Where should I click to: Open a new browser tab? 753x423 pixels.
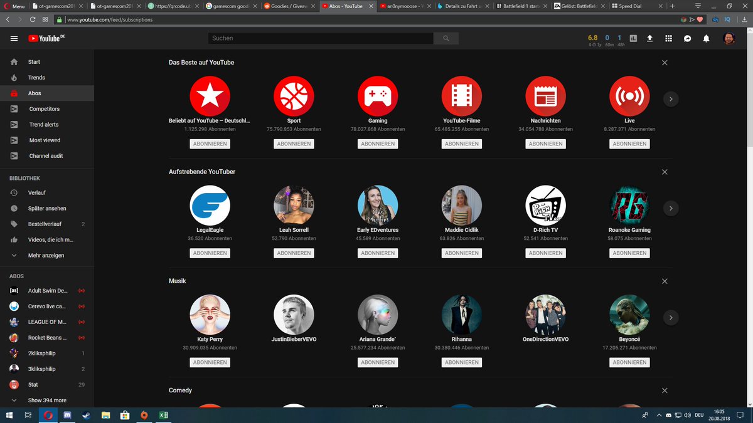[673, 6]
